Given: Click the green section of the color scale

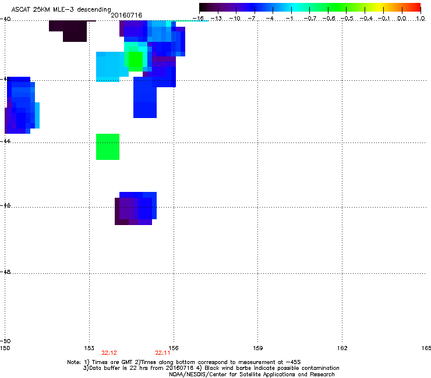Looking at the screenshot, I should [x=338, y=7].
